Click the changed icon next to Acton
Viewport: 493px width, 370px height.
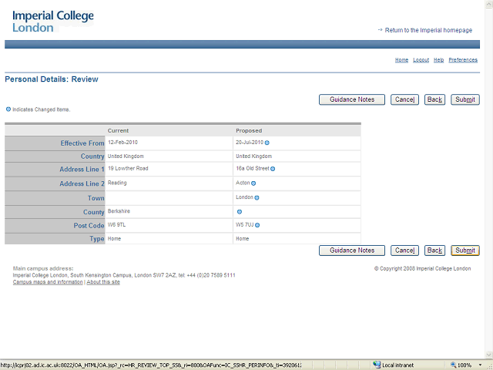[x=253, y=183]
